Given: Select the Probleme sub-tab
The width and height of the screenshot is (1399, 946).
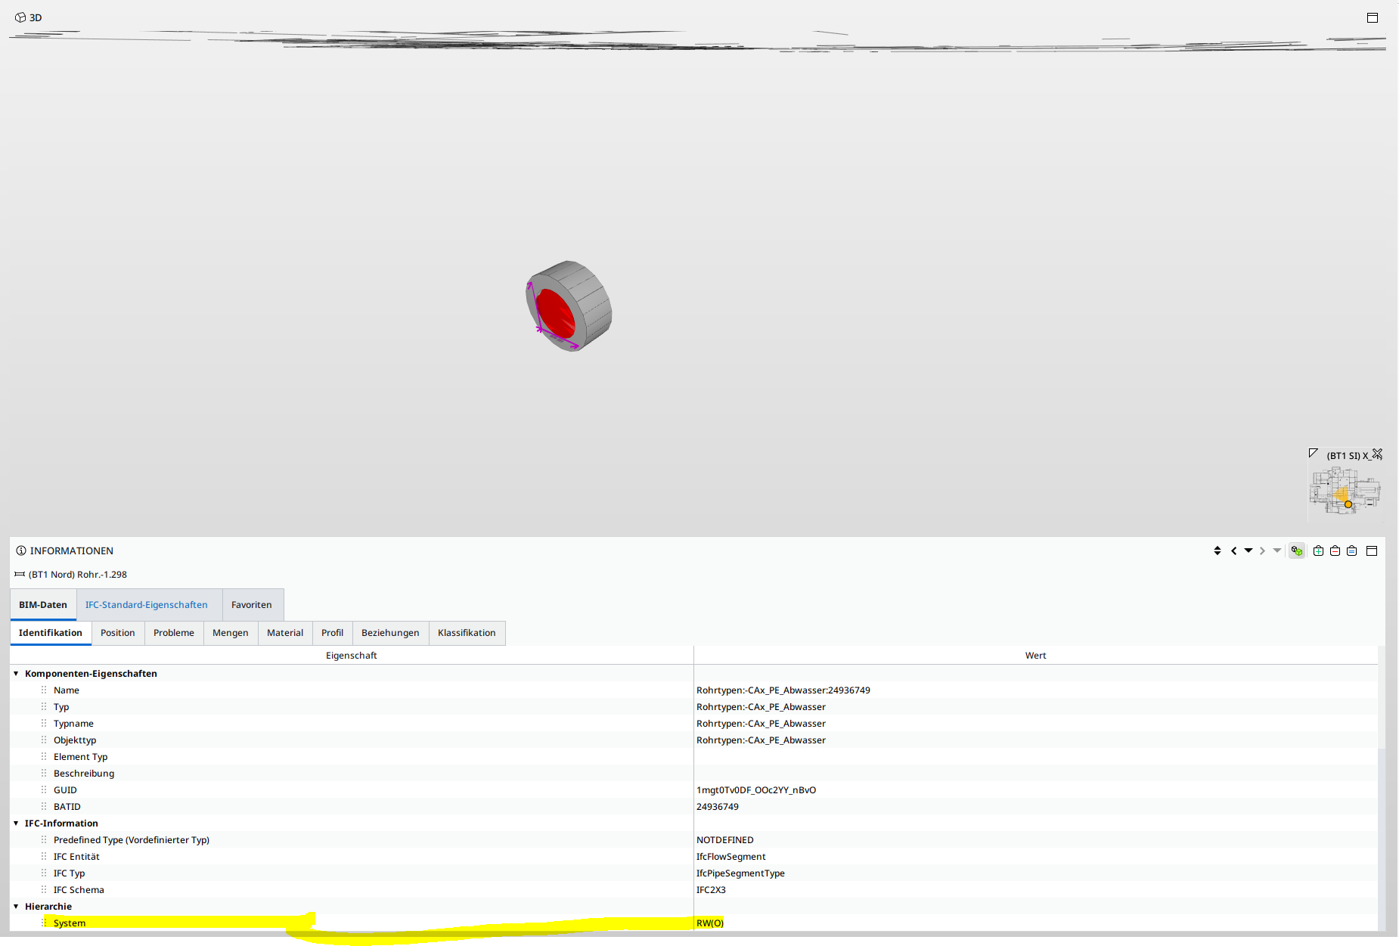Looking at the screenshot, I should pos(174,633).
